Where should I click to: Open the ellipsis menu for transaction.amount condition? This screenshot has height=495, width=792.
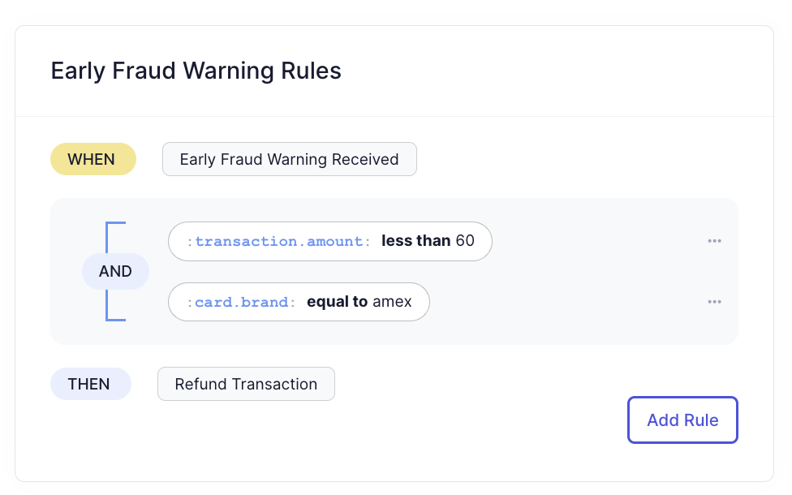(x=714, y=241)
